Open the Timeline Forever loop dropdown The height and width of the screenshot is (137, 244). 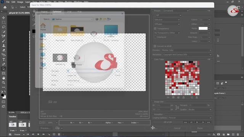19,134
